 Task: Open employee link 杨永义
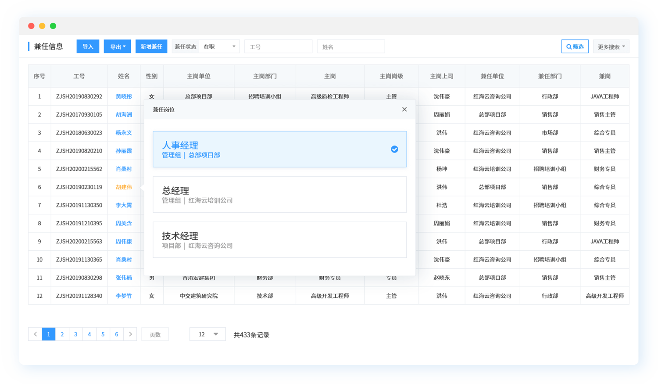[x=124, y=132]
